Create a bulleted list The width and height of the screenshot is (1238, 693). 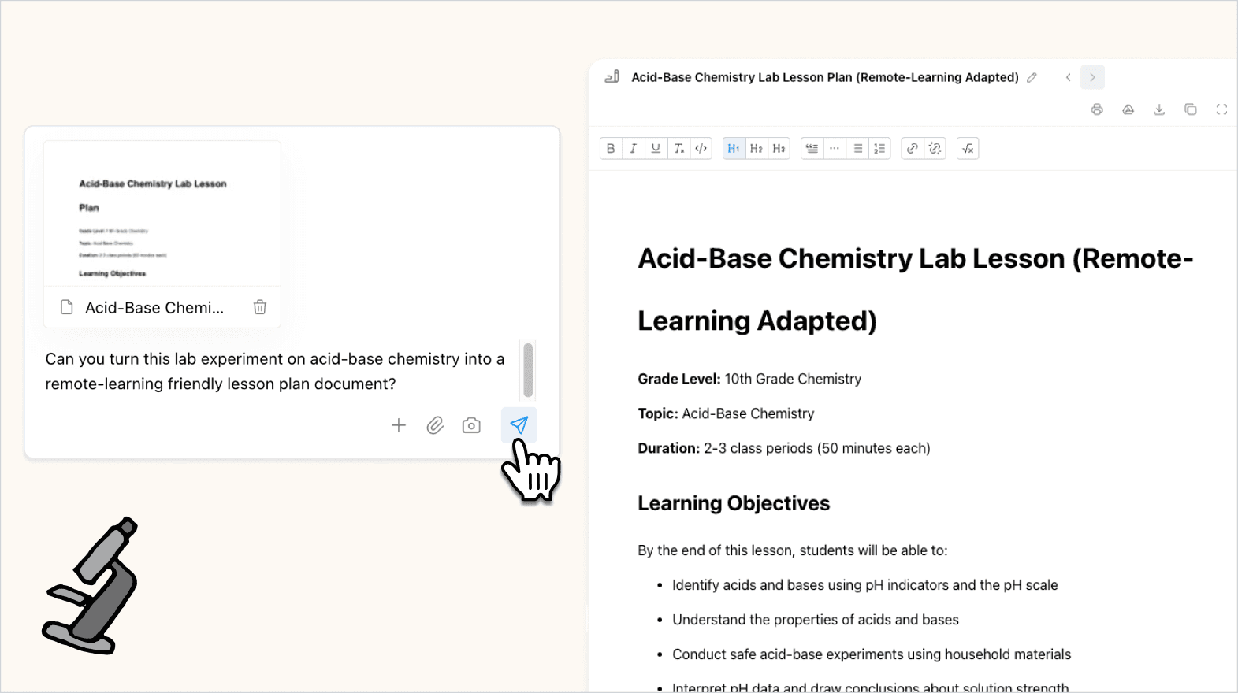coord(857,148)
